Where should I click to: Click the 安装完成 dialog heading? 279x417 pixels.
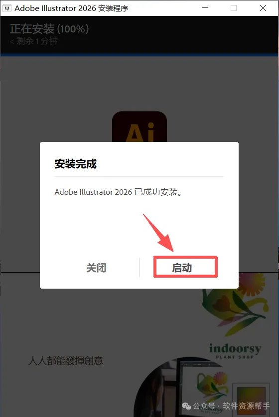(76, 164)
